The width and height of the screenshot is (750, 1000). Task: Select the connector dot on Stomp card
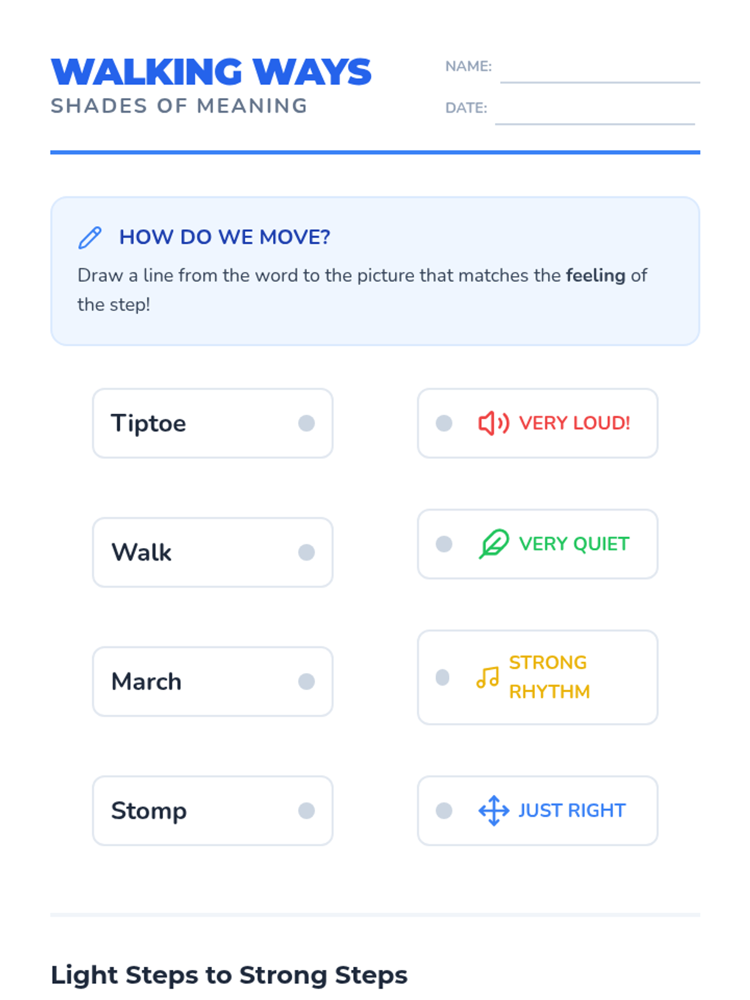[306, 811]
